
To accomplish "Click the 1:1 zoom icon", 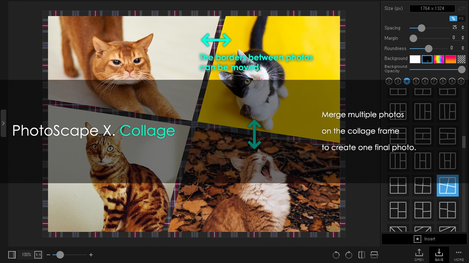I will 38,255.
